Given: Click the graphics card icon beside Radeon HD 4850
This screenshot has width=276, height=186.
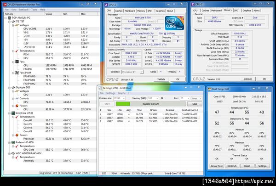Looking at the screenshot, I should 13,142.
